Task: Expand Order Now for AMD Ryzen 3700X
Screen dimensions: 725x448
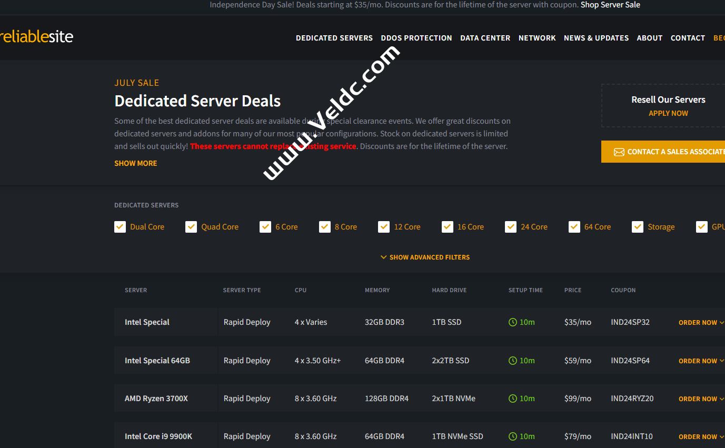Action: pos(700,399)
